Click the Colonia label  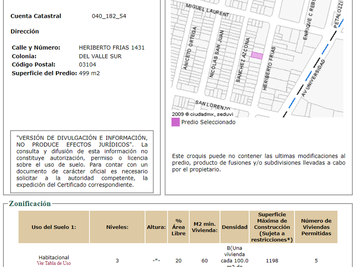click(x=24, y=56)
